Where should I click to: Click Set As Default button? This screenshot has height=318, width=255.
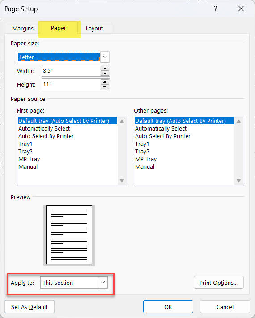point(30,307)
